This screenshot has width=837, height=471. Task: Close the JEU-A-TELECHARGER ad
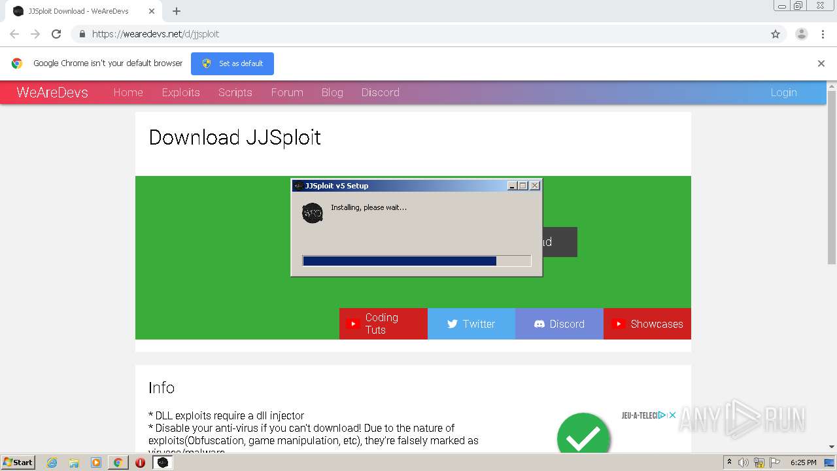click(672, 415)
